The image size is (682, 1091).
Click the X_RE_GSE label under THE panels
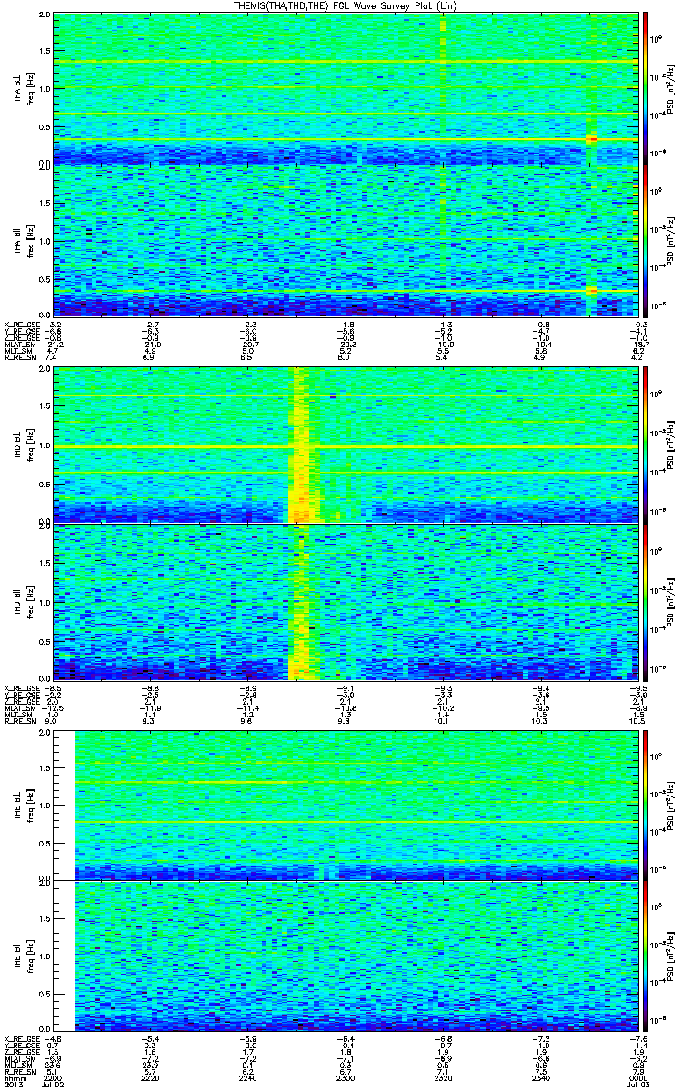[22, 1039]
